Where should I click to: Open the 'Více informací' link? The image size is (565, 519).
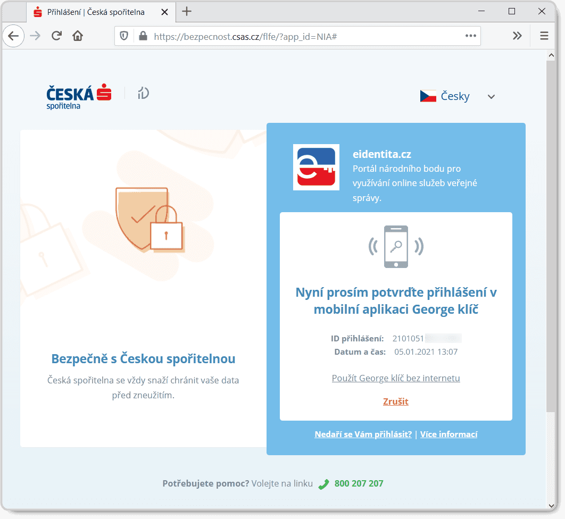[448, 434]
